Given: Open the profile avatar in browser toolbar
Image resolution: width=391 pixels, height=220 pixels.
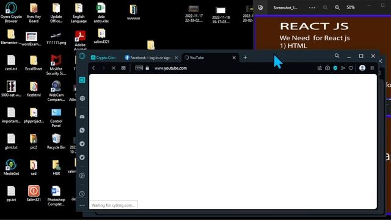Looking at the screenshot, I should tap(362, 68).
